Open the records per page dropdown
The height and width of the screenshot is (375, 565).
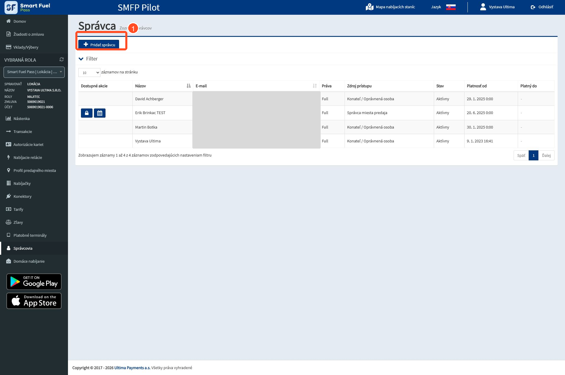[x=89, y=73]
